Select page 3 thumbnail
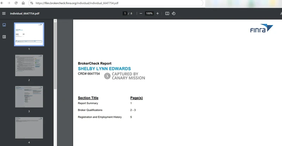Screen dimensions: 282x146 pos(29,97)
